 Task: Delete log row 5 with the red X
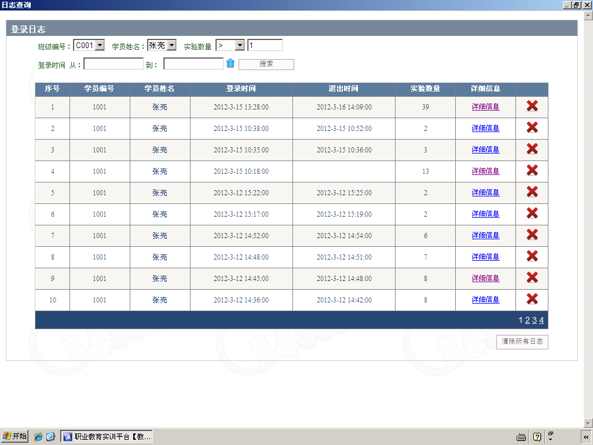pos(532,192)
